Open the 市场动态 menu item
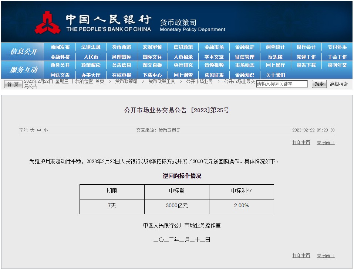The image size is (354, 270). point(245,65)
